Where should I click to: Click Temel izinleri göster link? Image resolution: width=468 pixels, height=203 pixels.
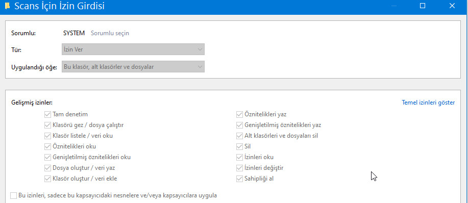pyautogui.click(x=428, y=103)
